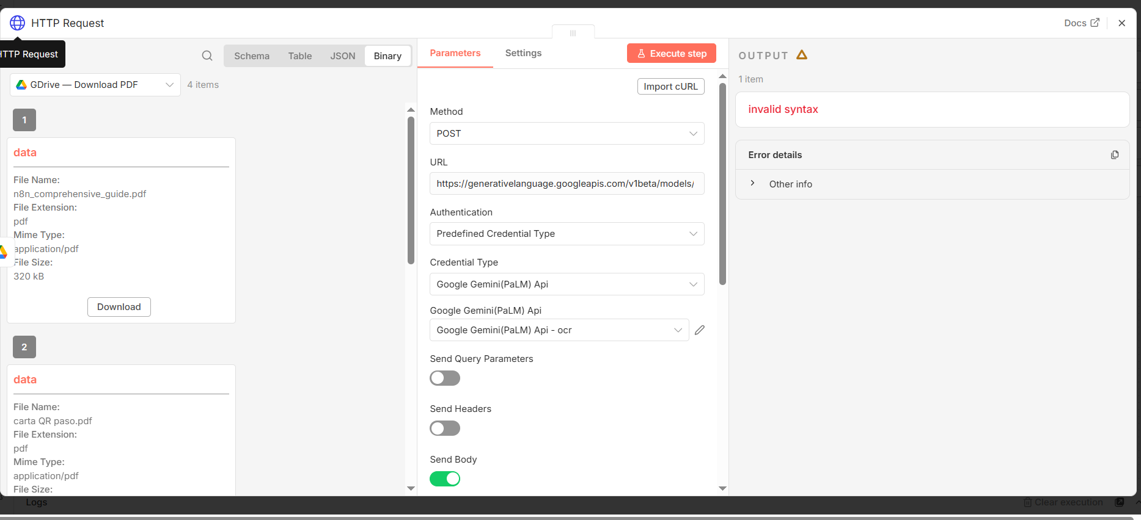Image resolution: width=1141 pixels, height=520 pixels.
Task: Click scroll-down arrow of parameters panel
Action: click(722, 488)
